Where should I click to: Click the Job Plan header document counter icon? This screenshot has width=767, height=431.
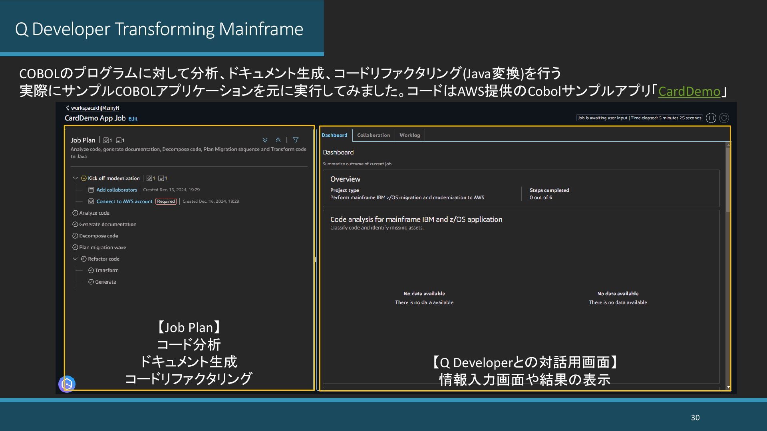[x=119, y=140]
